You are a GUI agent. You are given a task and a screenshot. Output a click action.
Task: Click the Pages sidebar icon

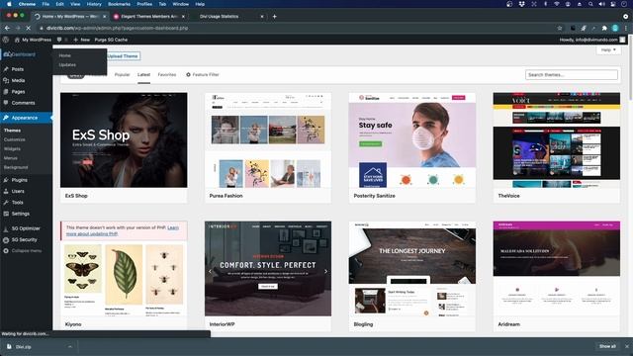pyautogui.click(x=6, y=92)
